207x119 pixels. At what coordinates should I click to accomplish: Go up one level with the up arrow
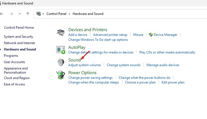[28, 14]
